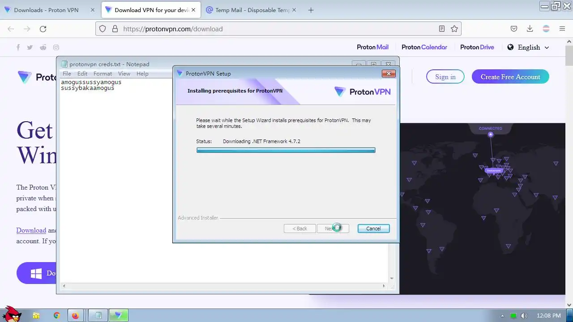The image size is (573, 322).
Task: Open file explorer taskbar icon
Action: click(36, 316)
